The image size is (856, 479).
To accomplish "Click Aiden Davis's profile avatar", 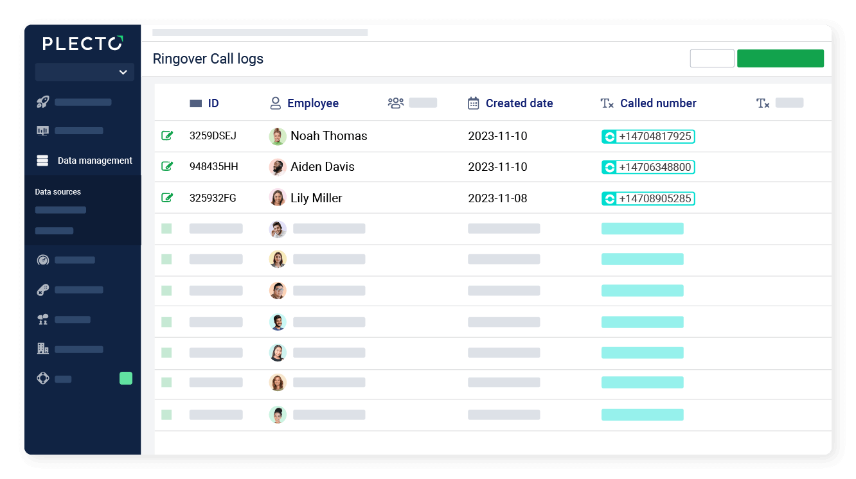I will pos(278,167).
